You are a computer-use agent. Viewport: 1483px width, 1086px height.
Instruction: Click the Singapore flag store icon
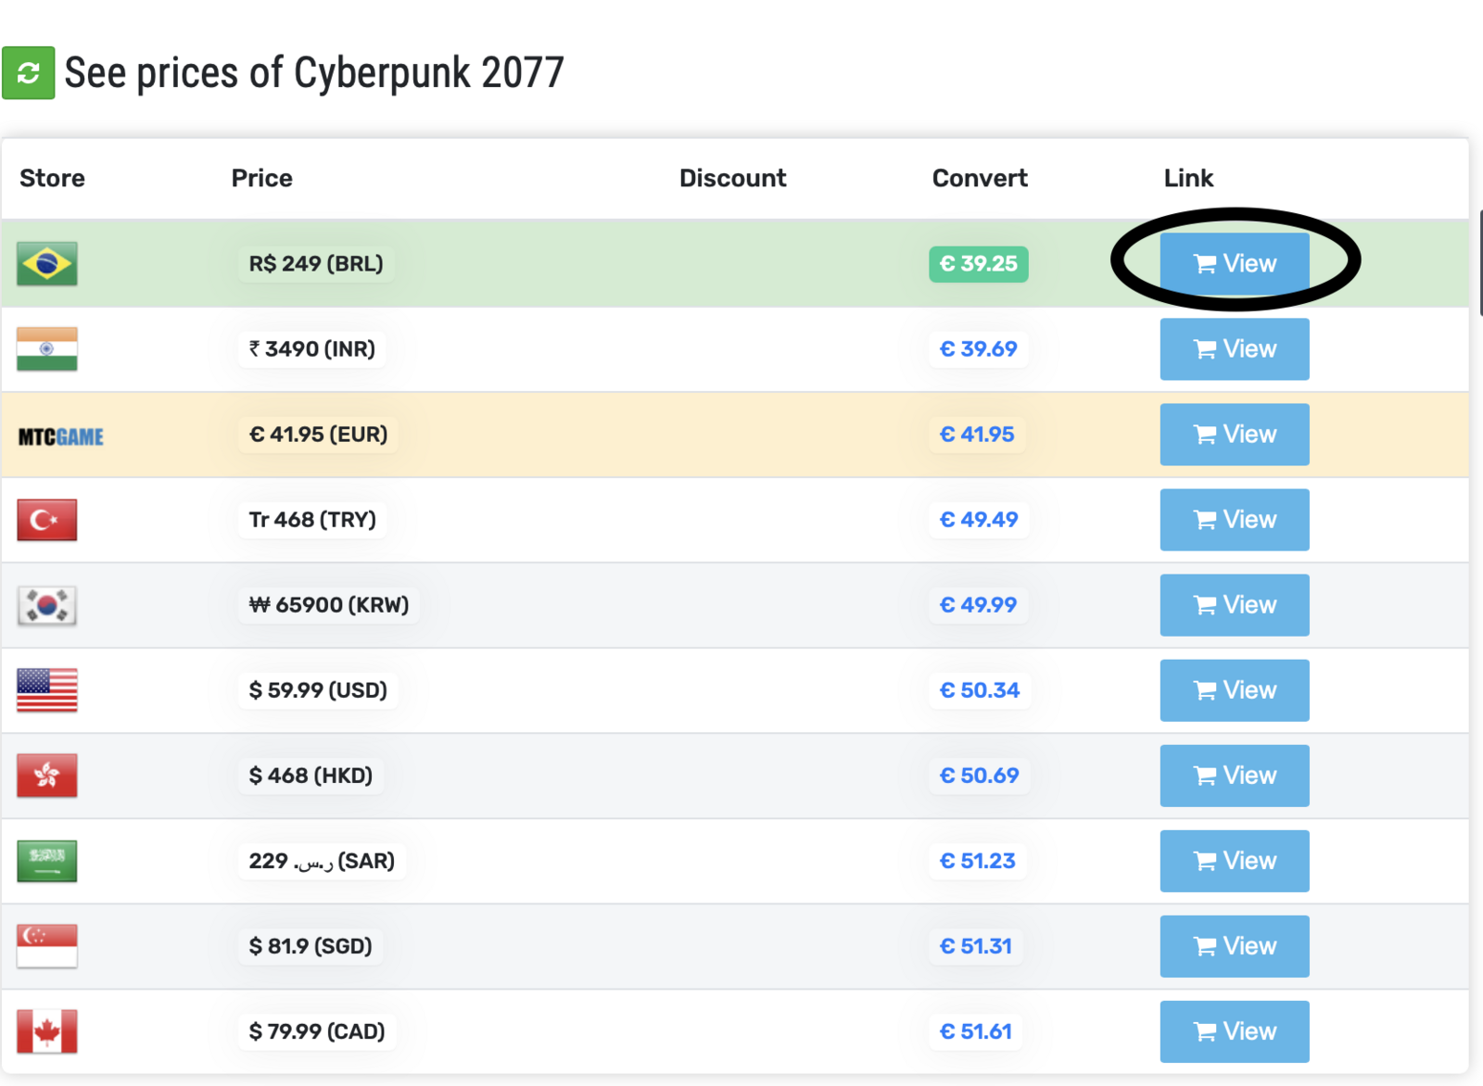[47, 946]
